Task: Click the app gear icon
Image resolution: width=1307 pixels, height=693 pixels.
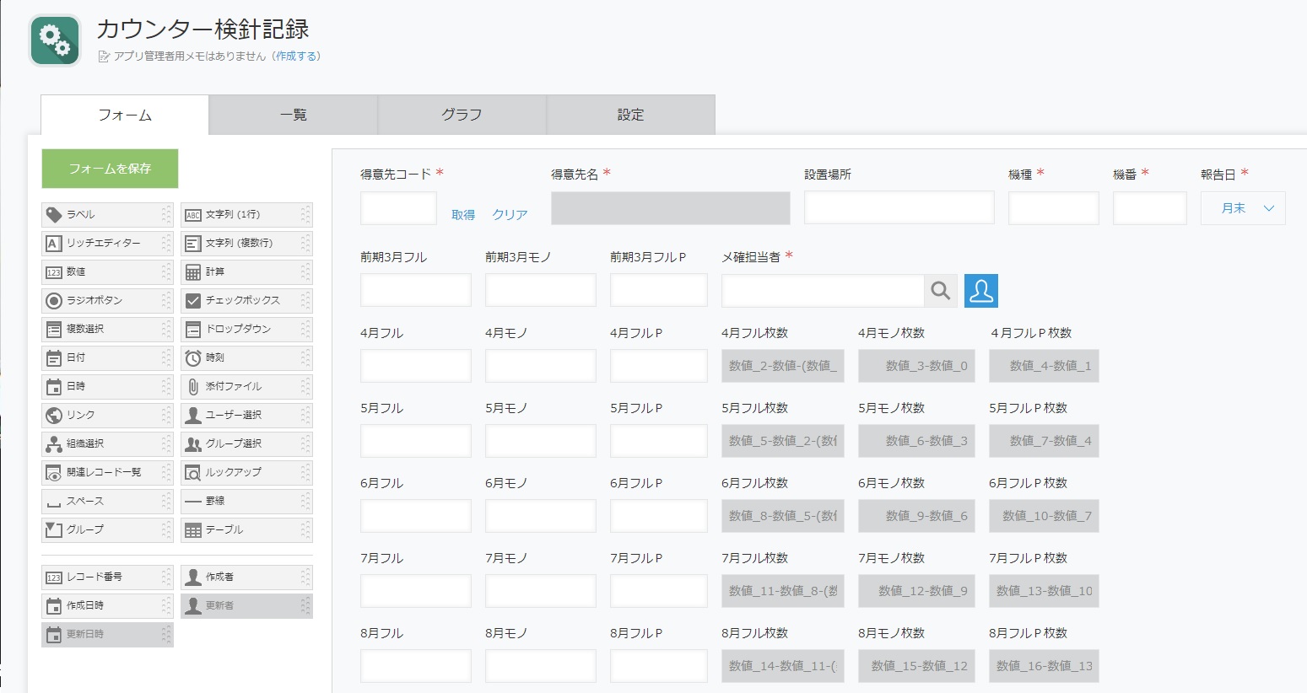Action: (55, 40)
